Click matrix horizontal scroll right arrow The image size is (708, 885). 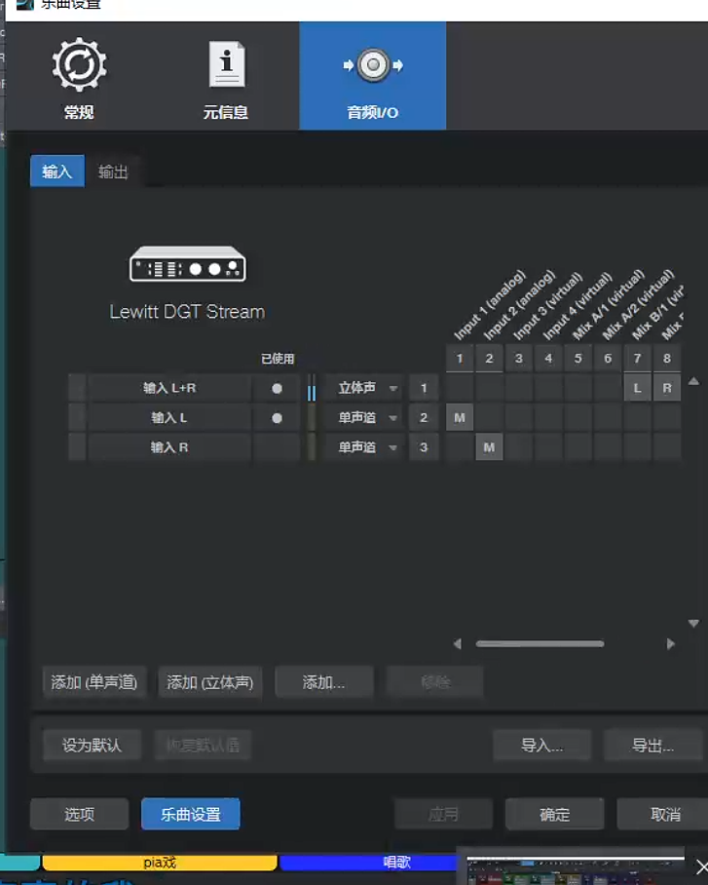671,644
